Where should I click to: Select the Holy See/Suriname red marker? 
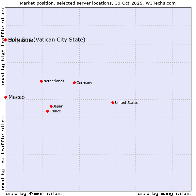point(6,40)
